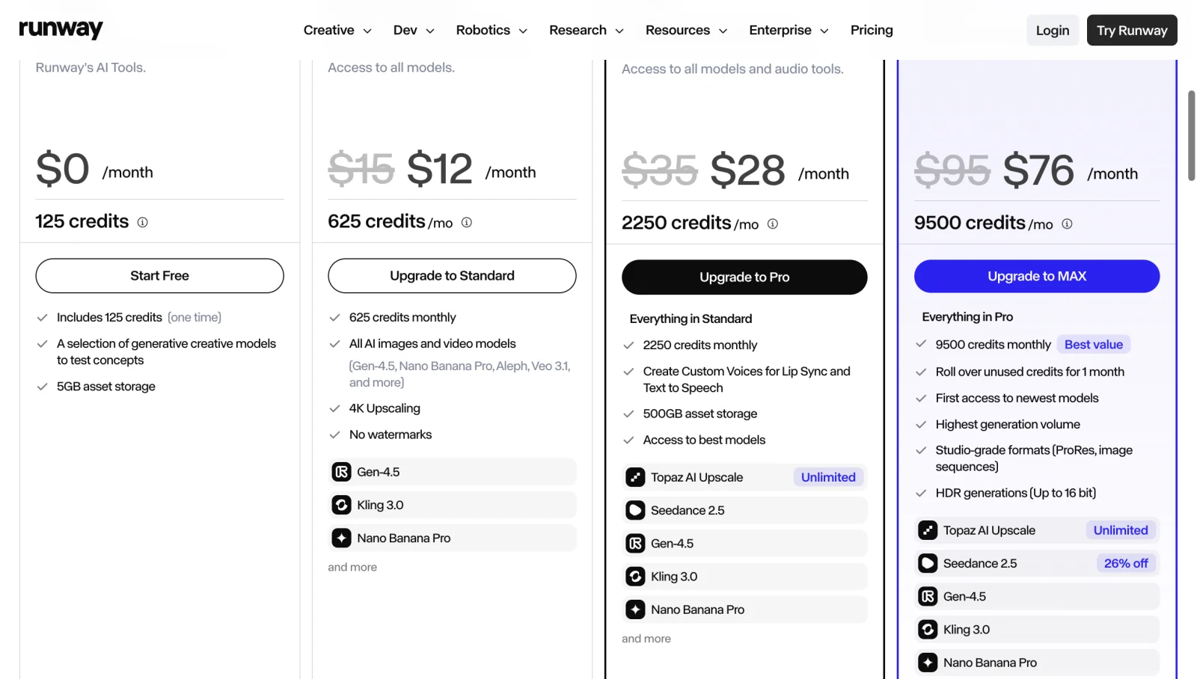This screenshot has width=1197, height=679.
Task: Click the info icon beside 125 credits
Action: pyautogui.click(x=142, y=222)
